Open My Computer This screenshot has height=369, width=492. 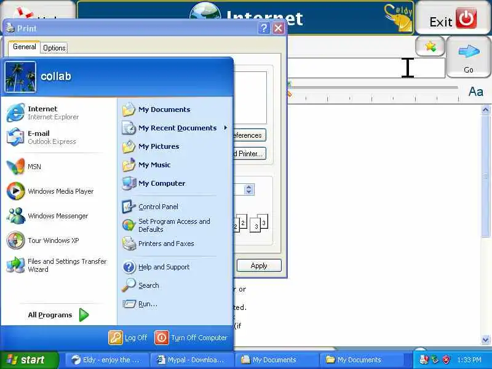[154, 183]
